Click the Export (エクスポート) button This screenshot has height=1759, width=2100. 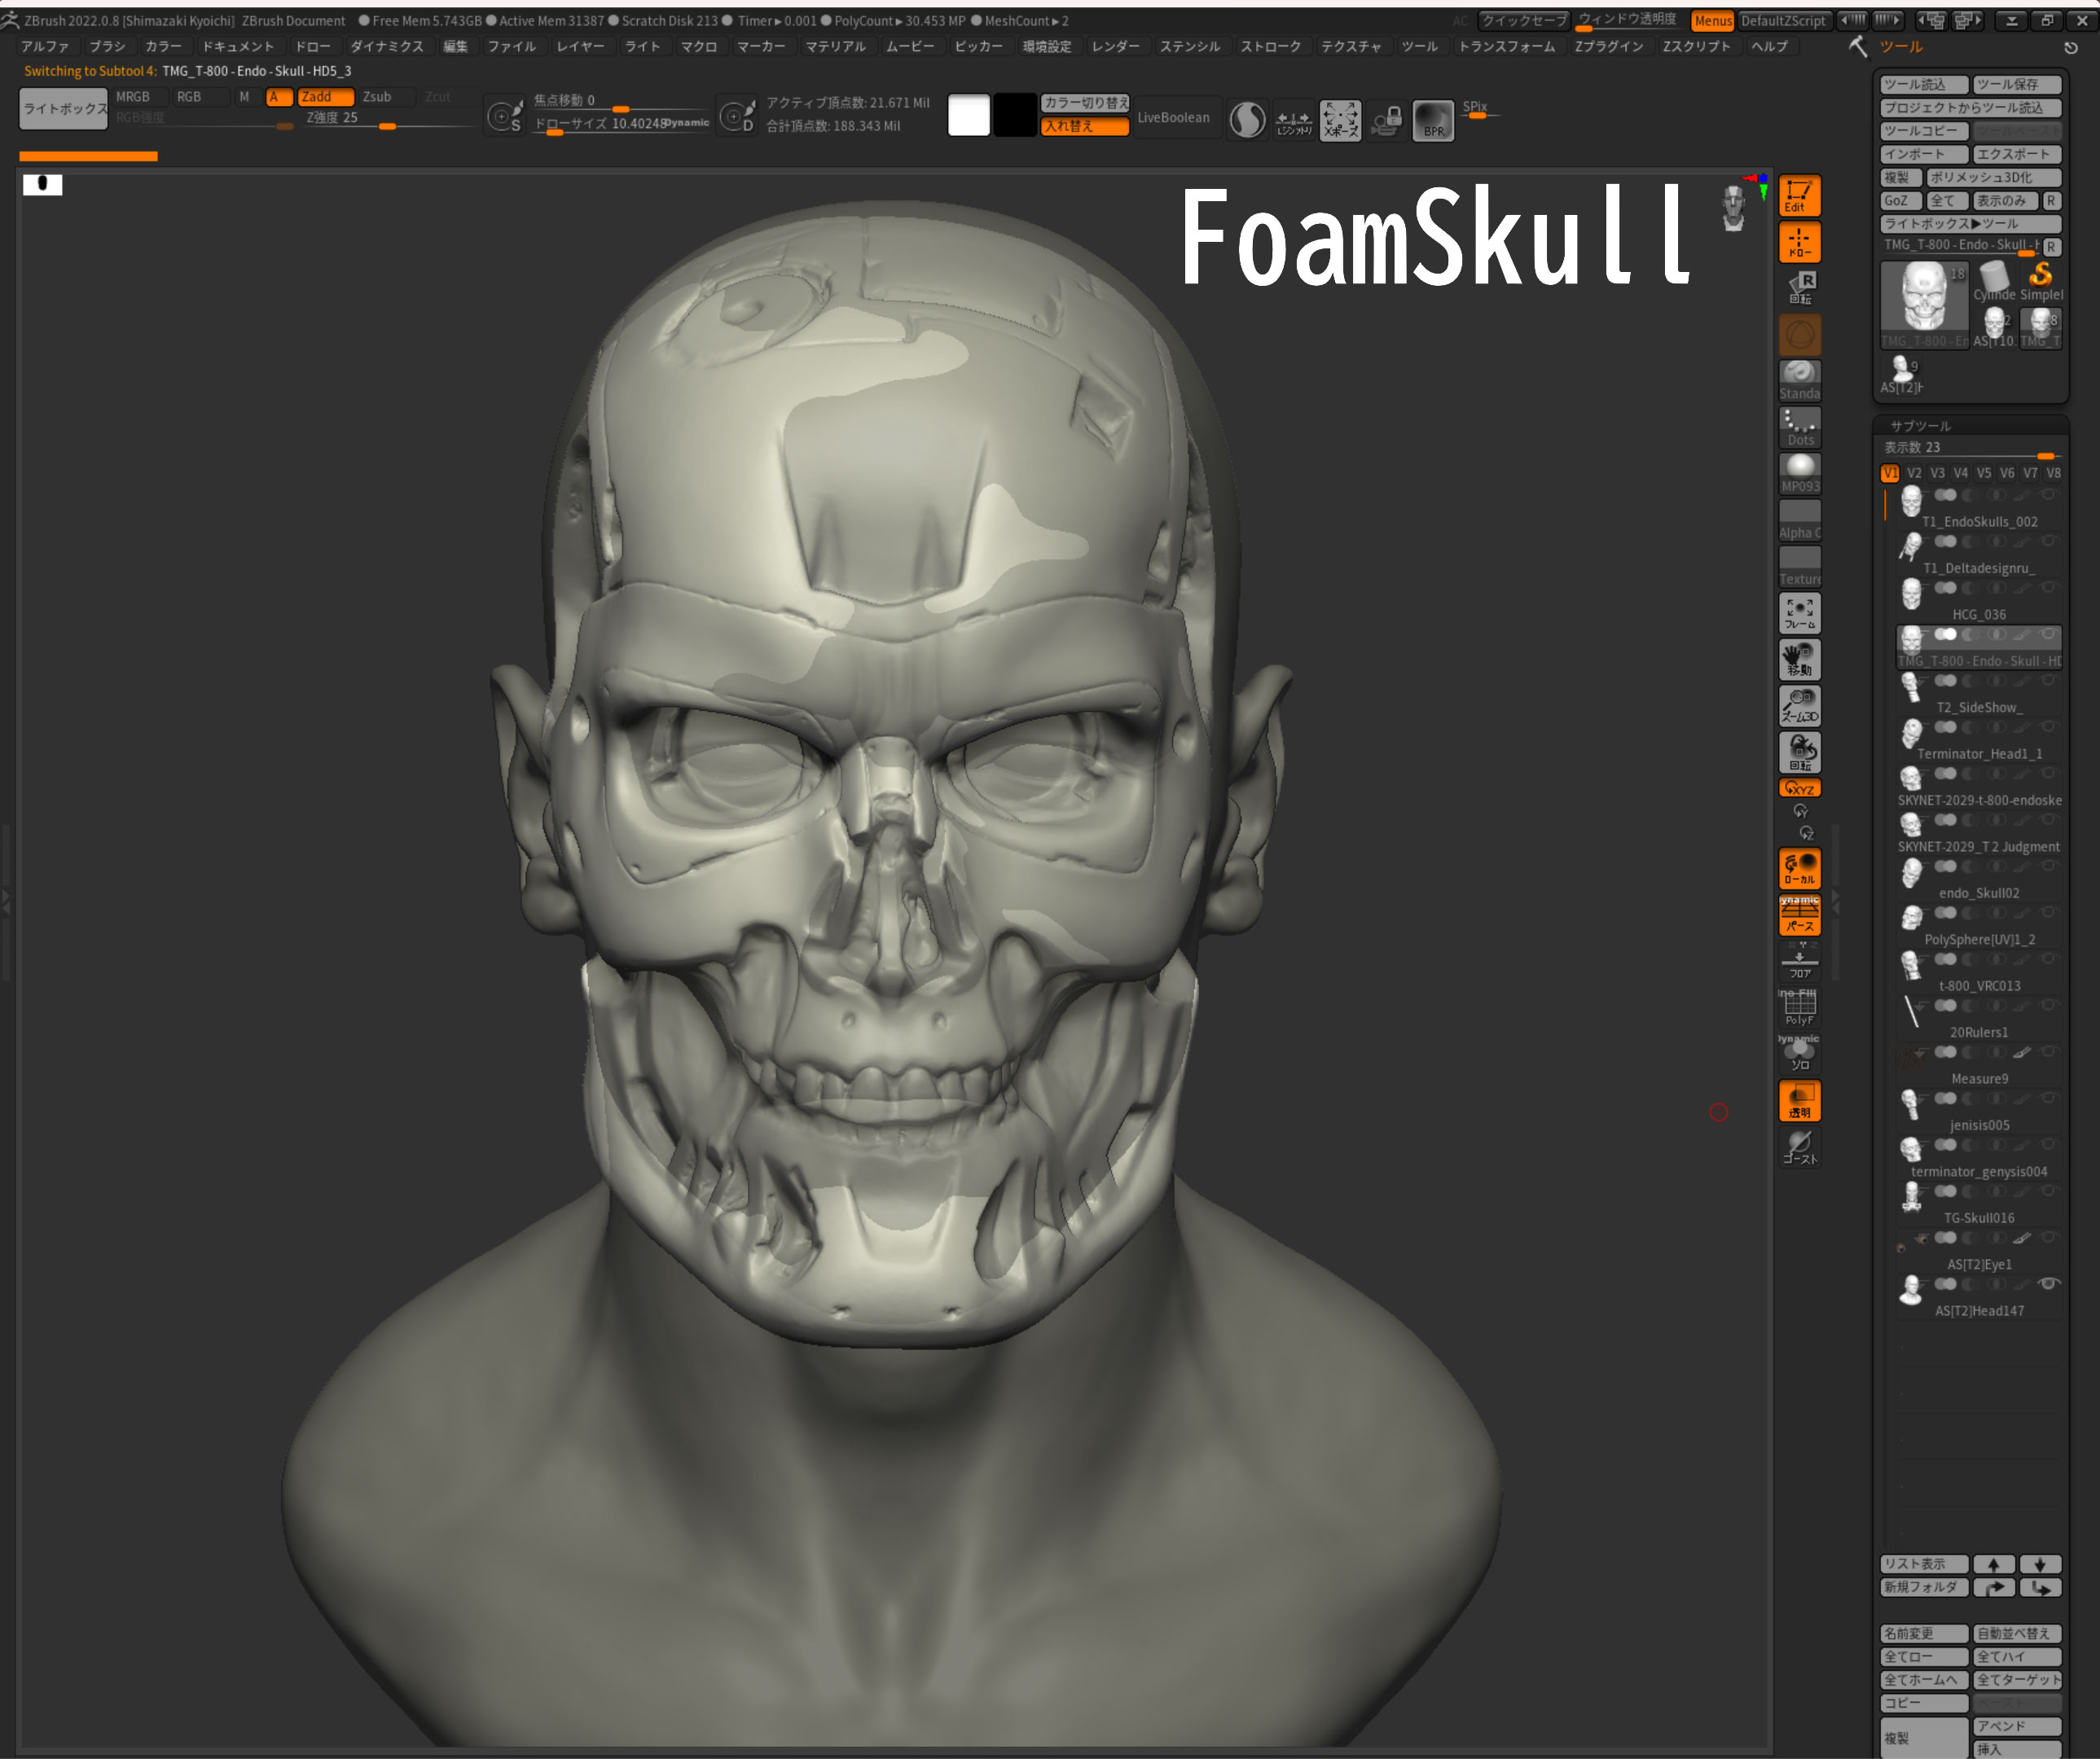pos(2017,154)
